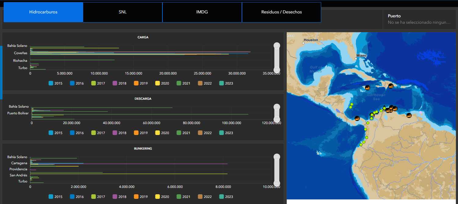Toggle 2020 series in the DESCARGA legend
Viewport: 458px width, 204px height.
162,133
